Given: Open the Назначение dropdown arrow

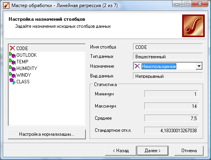Looking at the screenshot, I should point(199,66).
